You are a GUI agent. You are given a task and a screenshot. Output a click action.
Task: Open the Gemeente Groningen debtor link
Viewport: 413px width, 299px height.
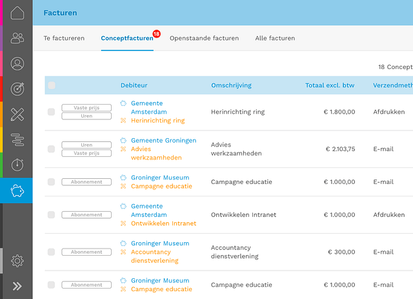163,140
